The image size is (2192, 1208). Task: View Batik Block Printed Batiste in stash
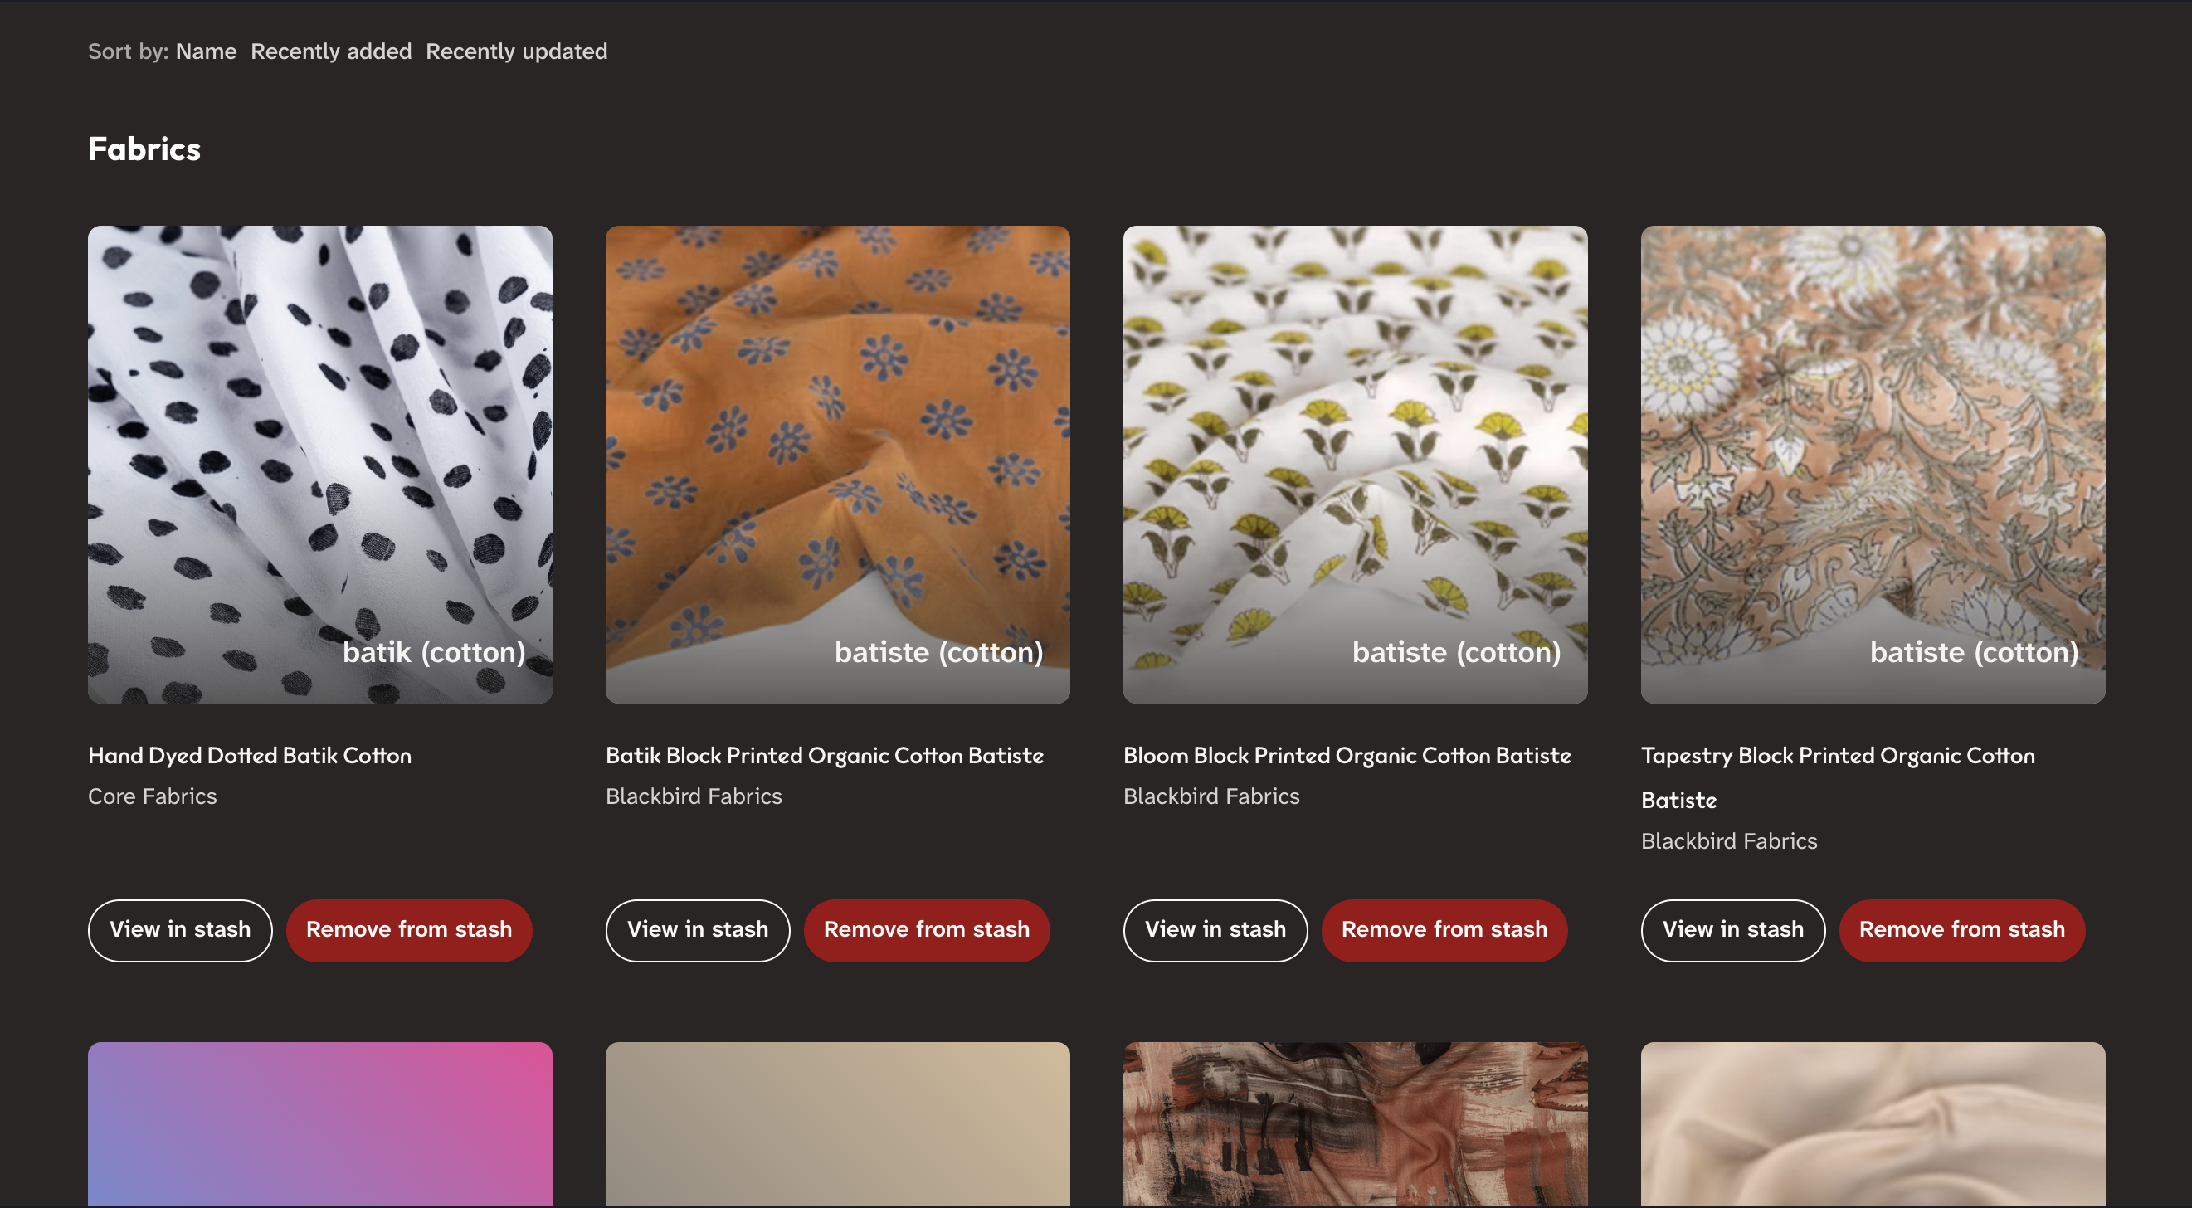tap(697, 930)
